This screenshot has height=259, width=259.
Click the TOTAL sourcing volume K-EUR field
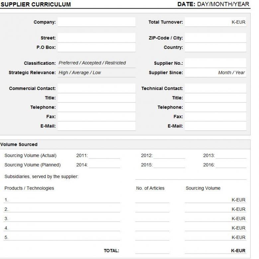point(215,251)
